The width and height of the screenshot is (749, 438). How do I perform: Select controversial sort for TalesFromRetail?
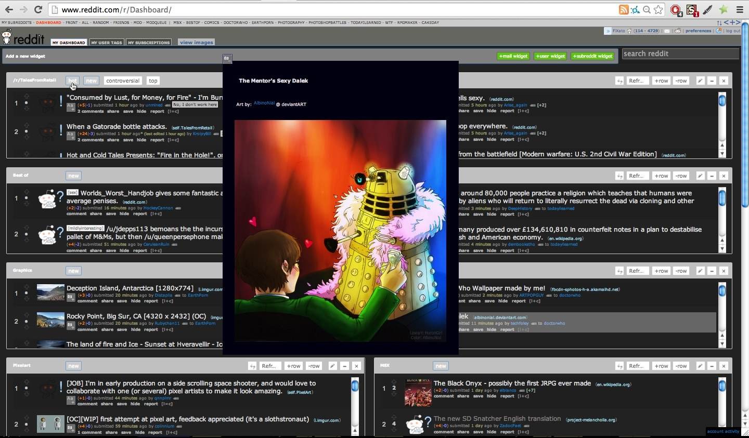(123, 81)
